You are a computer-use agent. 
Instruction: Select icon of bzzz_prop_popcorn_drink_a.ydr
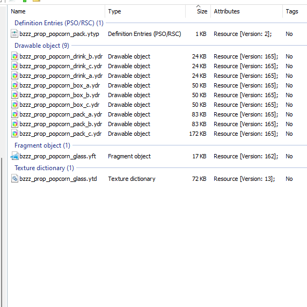14,76
